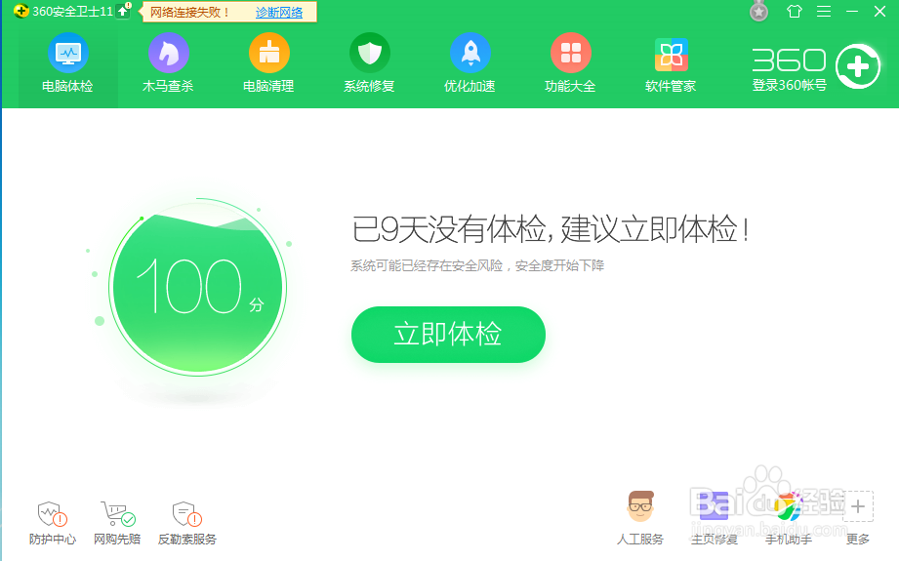The height and width of the screenshot is (561, 899).
Task: Click the 网络连接失败 warning text
Action: [x=189, y=12]
